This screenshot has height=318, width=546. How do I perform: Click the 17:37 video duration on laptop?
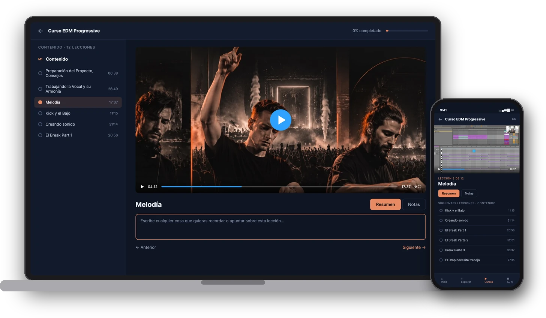[x=406, y=187]
